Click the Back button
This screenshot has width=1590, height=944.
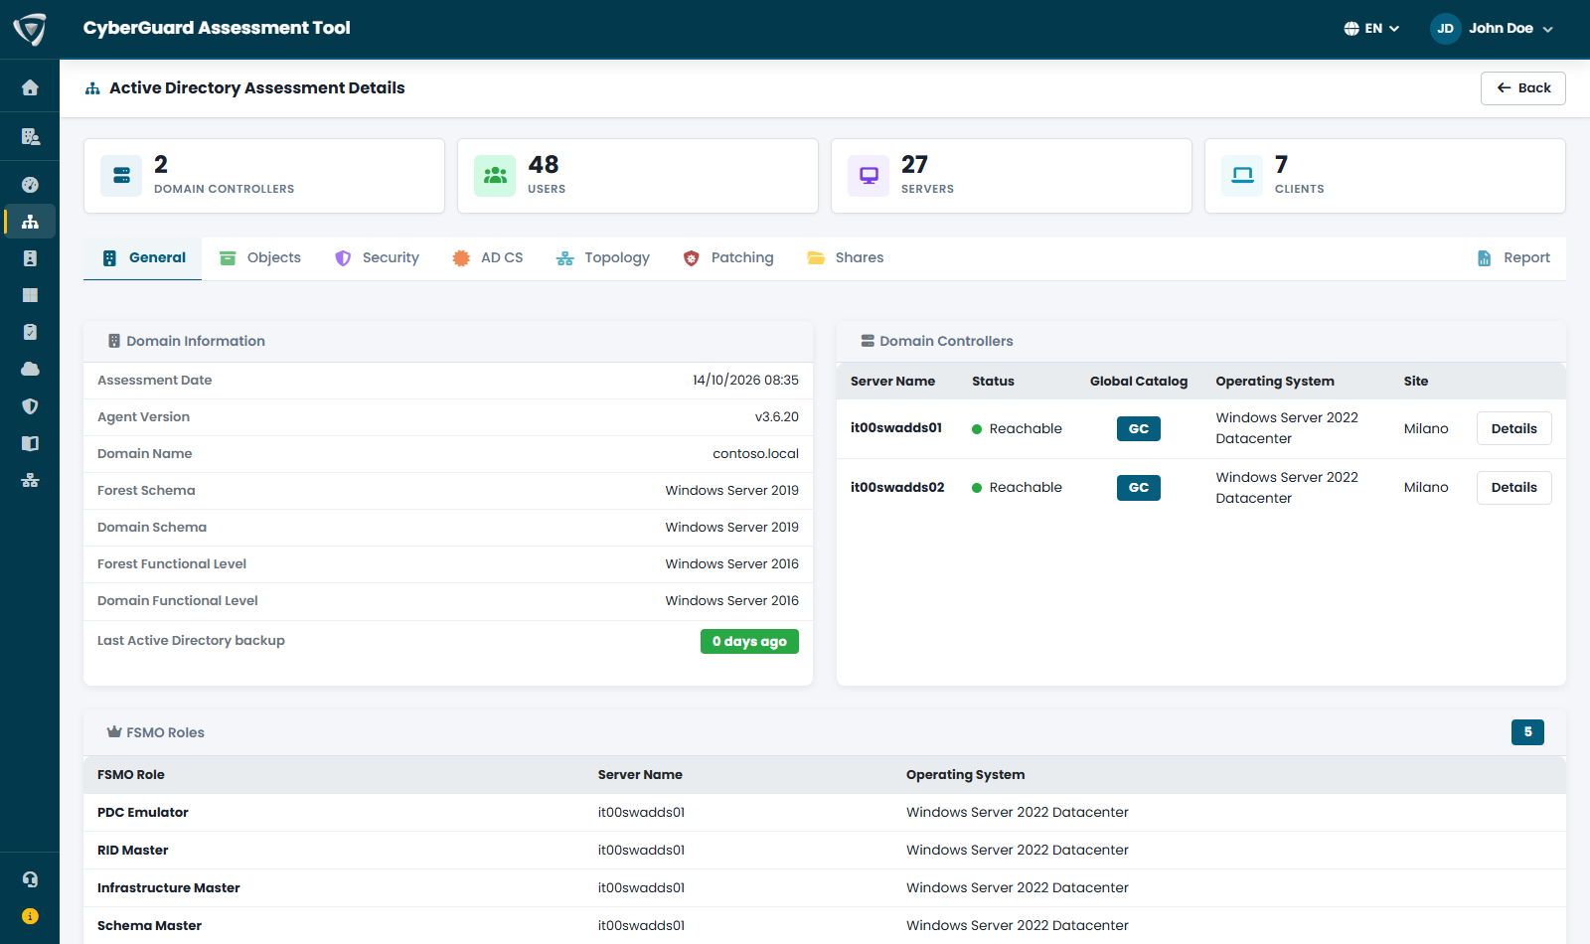1523,88
